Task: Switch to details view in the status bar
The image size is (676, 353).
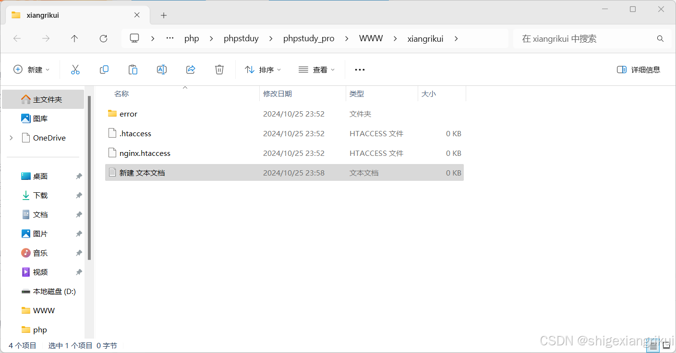Action: pos(652,345)
